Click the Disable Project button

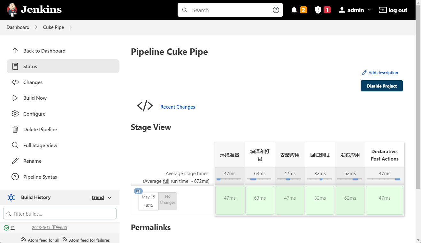[382, 86]
